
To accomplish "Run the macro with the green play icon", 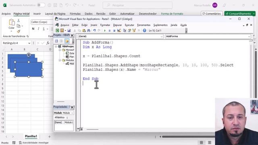I will point(105,31).
